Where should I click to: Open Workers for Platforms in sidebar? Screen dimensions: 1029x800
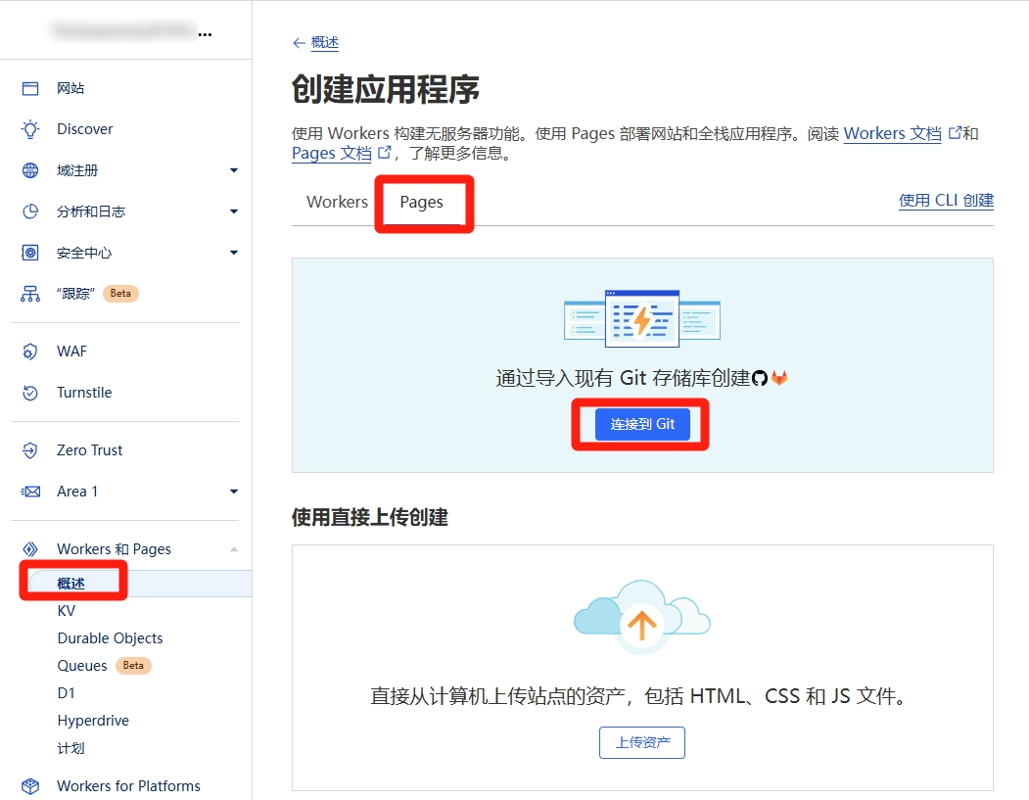[128, 785]
